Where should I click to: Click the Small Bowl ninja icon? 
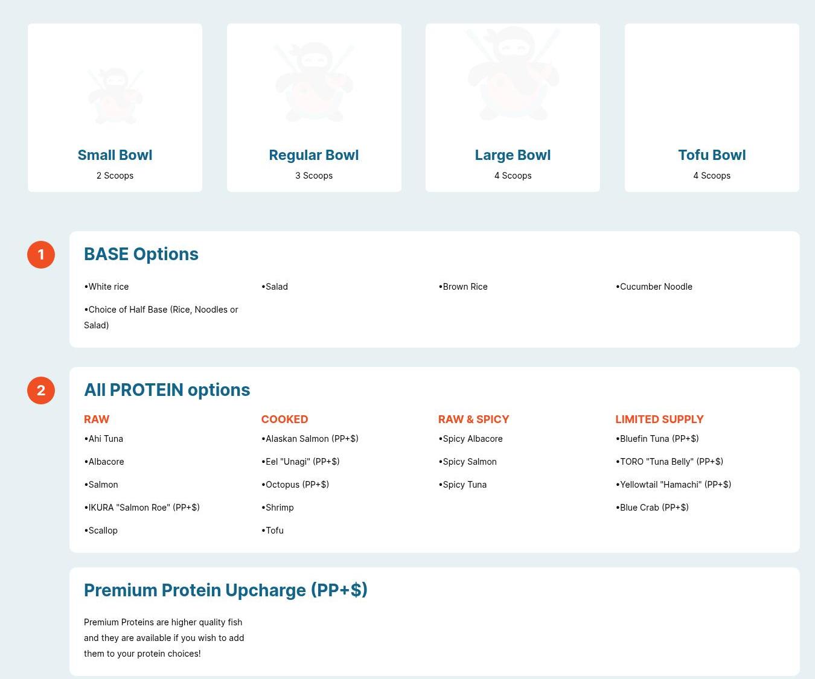[x=115, y=95]
